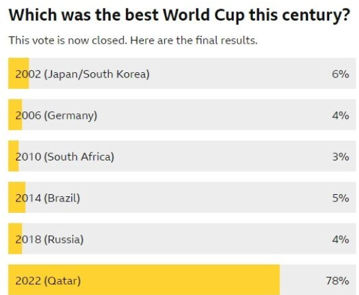The image size is (359, 295).
Task: Click the 2002 (Japan/South Korea) result row
Action: coord(182,74)
